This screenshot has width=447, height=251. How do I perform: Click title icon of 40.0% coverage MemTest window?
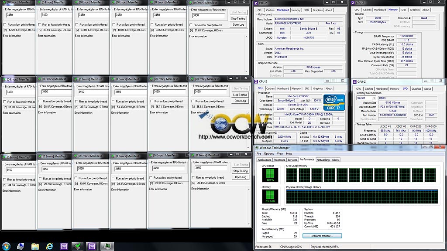[113, 3]
